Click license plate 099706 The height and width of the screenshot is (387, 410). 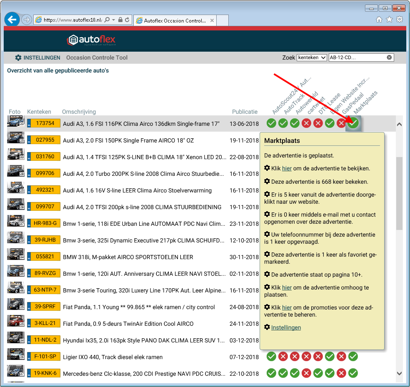[x=44, y=173]
